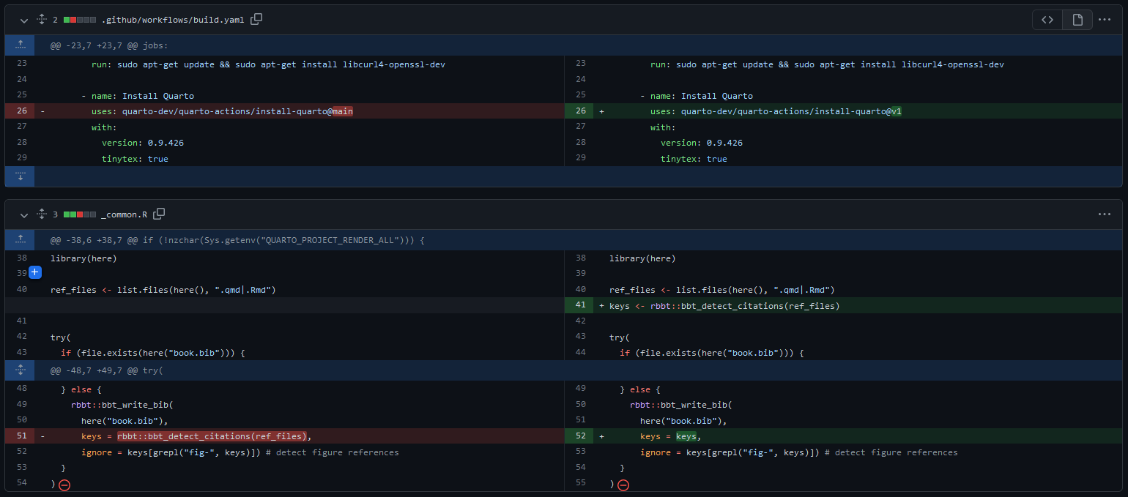Collapse the _common.R file diff
This screenshot has height=497, width=1128.
click(24, 214)
